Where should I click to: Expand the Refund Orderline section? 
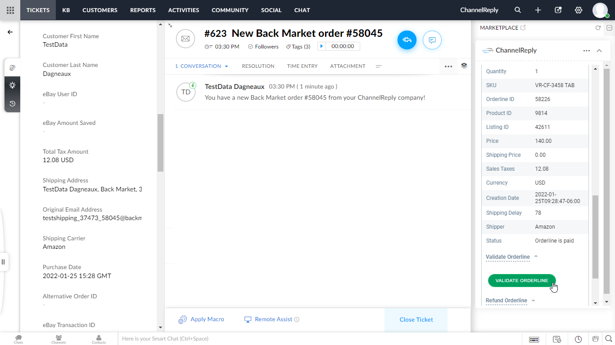point(511,301)
